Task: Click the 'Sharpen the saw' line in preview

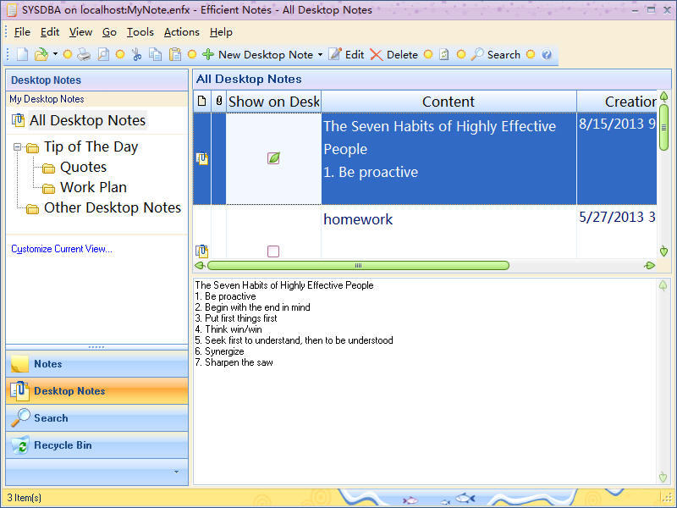Action: (x=234, y=362)
